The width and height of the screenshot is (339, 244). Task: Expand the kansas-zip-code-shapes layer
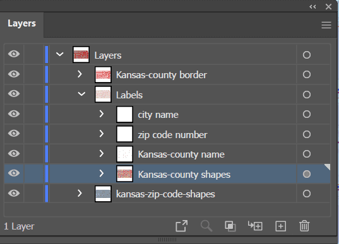click(80, 194)
